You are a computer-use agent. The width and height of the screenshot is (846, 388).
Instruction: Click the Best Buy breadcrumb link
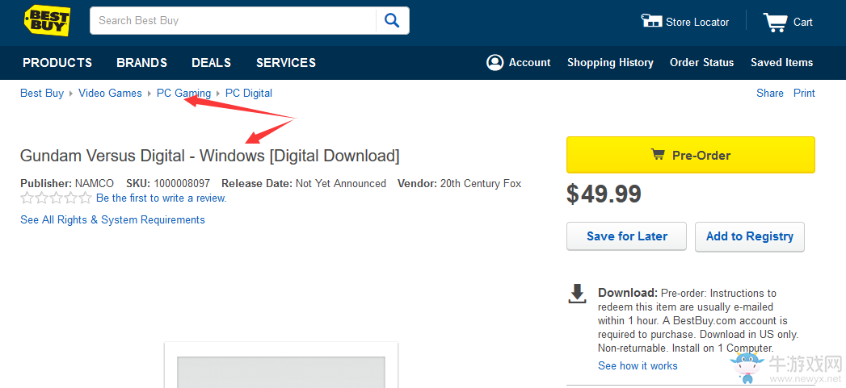pos(42,94)
